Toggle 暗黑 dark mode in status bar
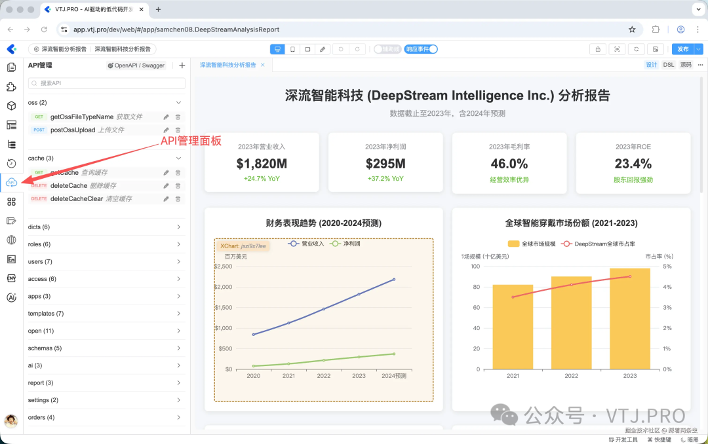708x444 pixels. 694,439
